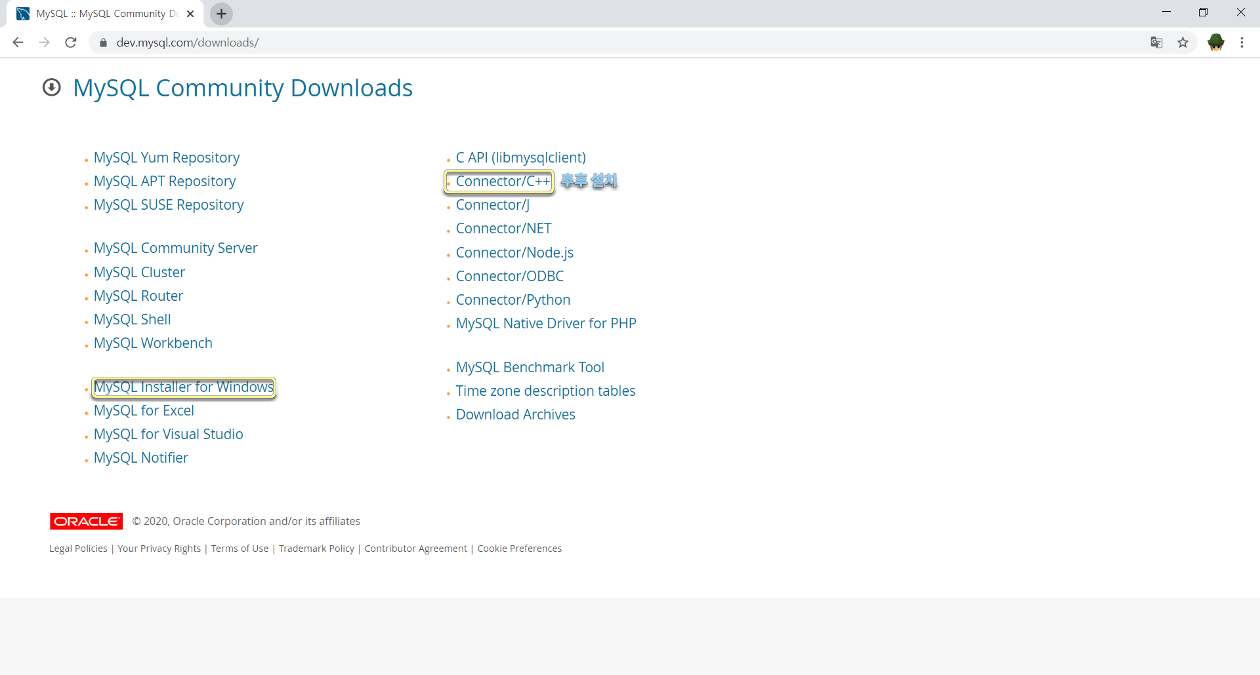
Task: Open MySQL Yum Repository
Action: [167, 158]
